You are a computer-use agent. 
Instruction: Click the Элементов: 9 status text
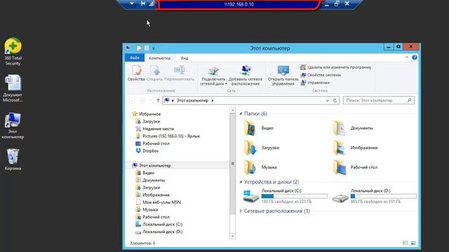[142, 243]
